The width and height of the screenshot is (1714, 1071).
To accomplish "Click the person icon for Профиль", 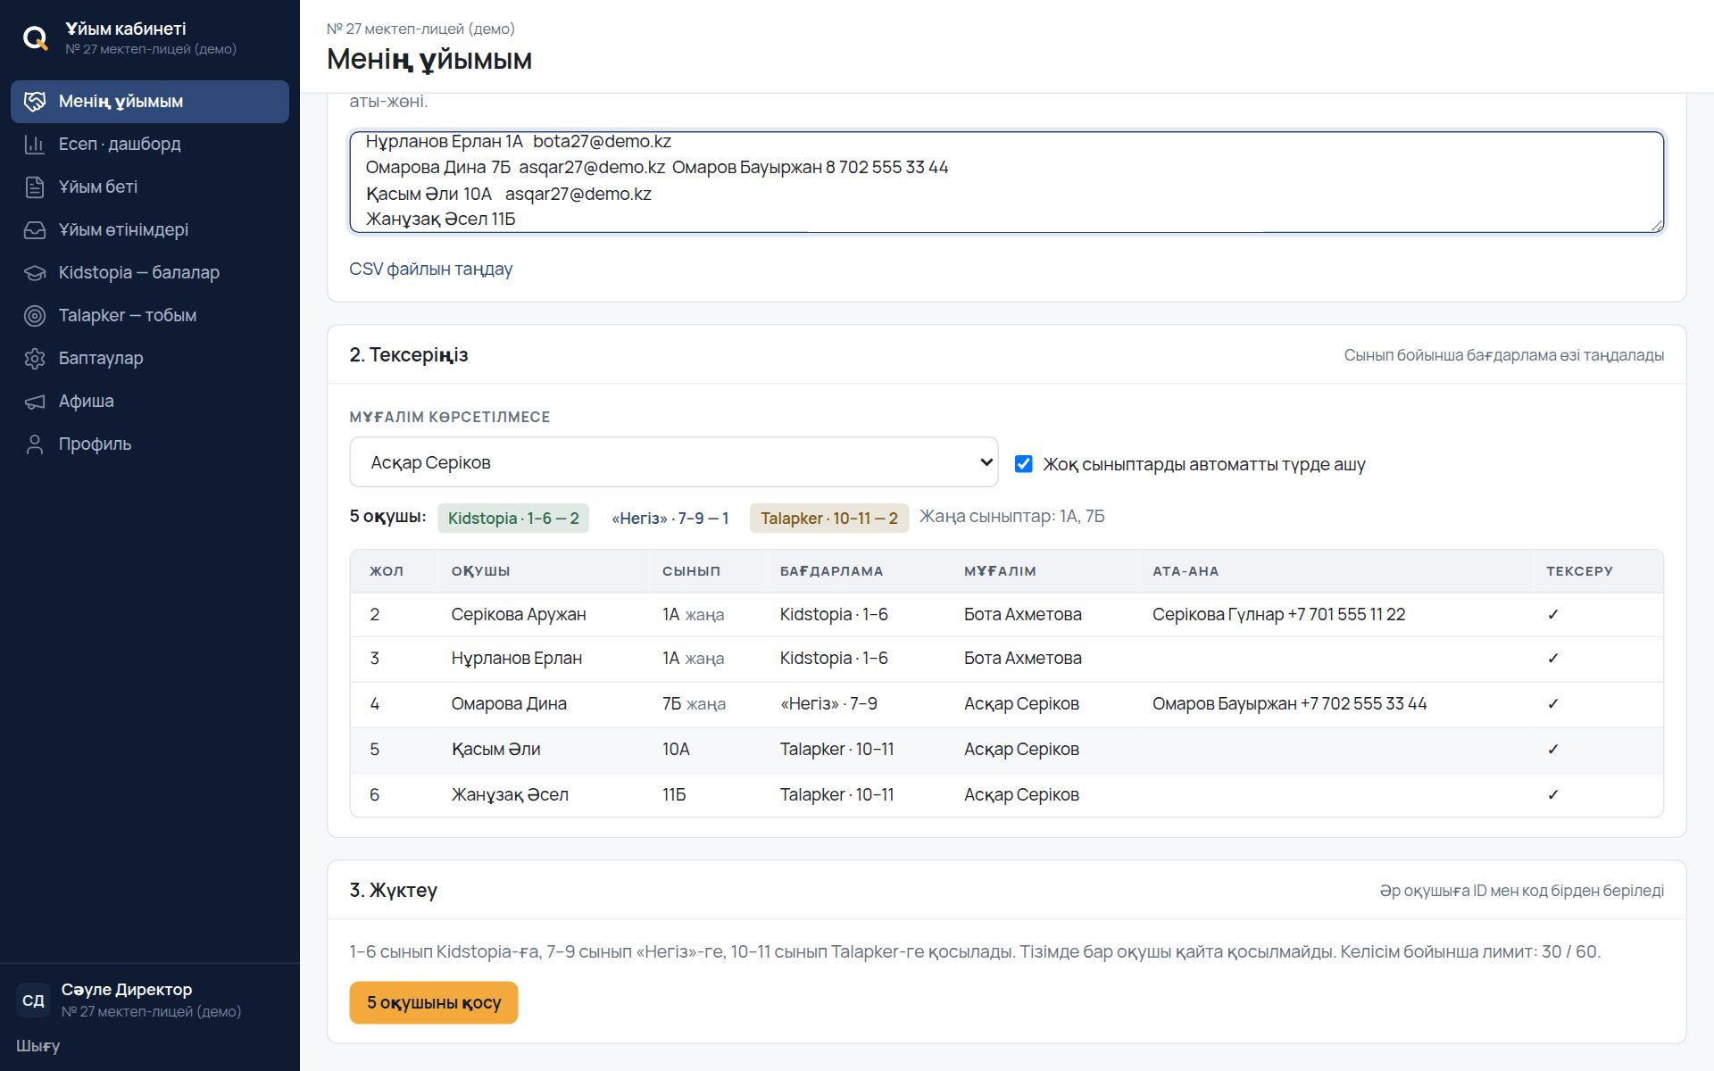I will coord(35,444).
